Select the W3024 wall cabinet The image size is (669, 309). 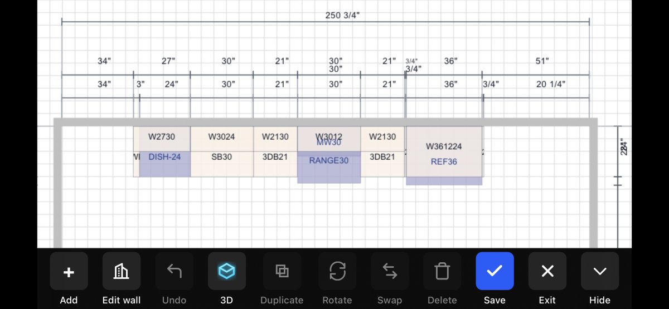click(x=222, y=137)
